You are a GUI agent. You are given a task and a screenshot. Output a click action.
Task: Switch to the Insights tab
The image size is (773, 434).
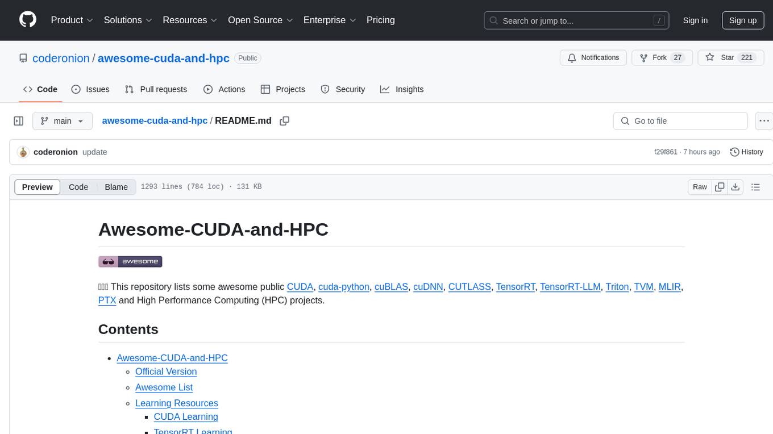click(402, 89)
